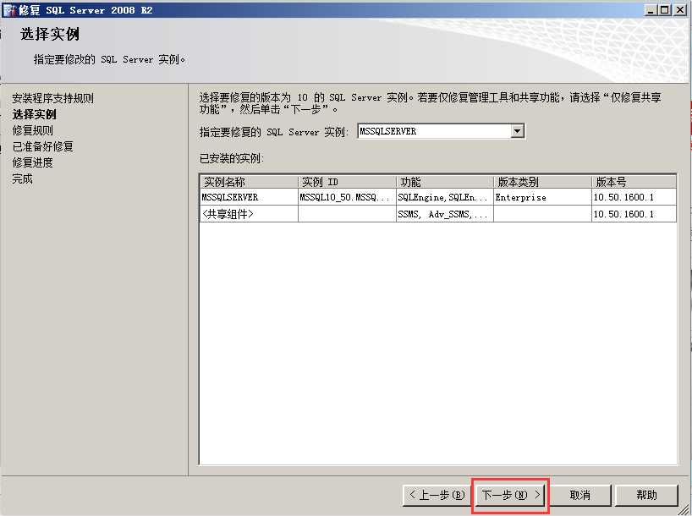
Task: Select 完成 step in sidebar
Action: 22,178
